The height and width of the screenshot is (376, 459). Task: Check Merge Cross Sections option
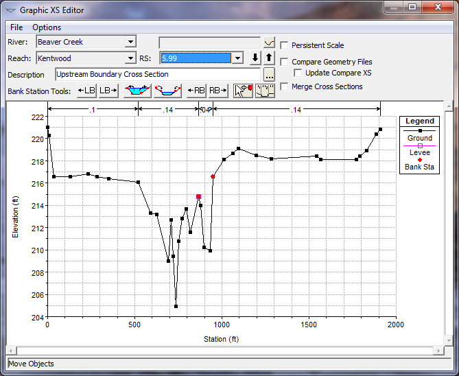point(285,86)
